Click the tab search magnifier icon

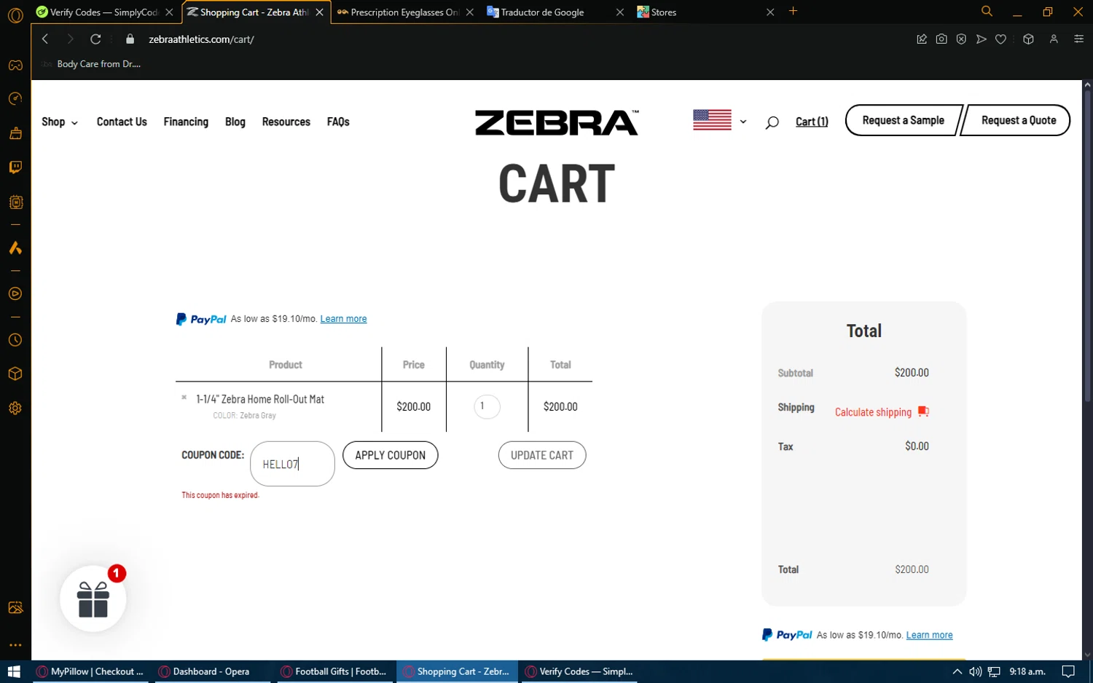(x=987, y=12)
